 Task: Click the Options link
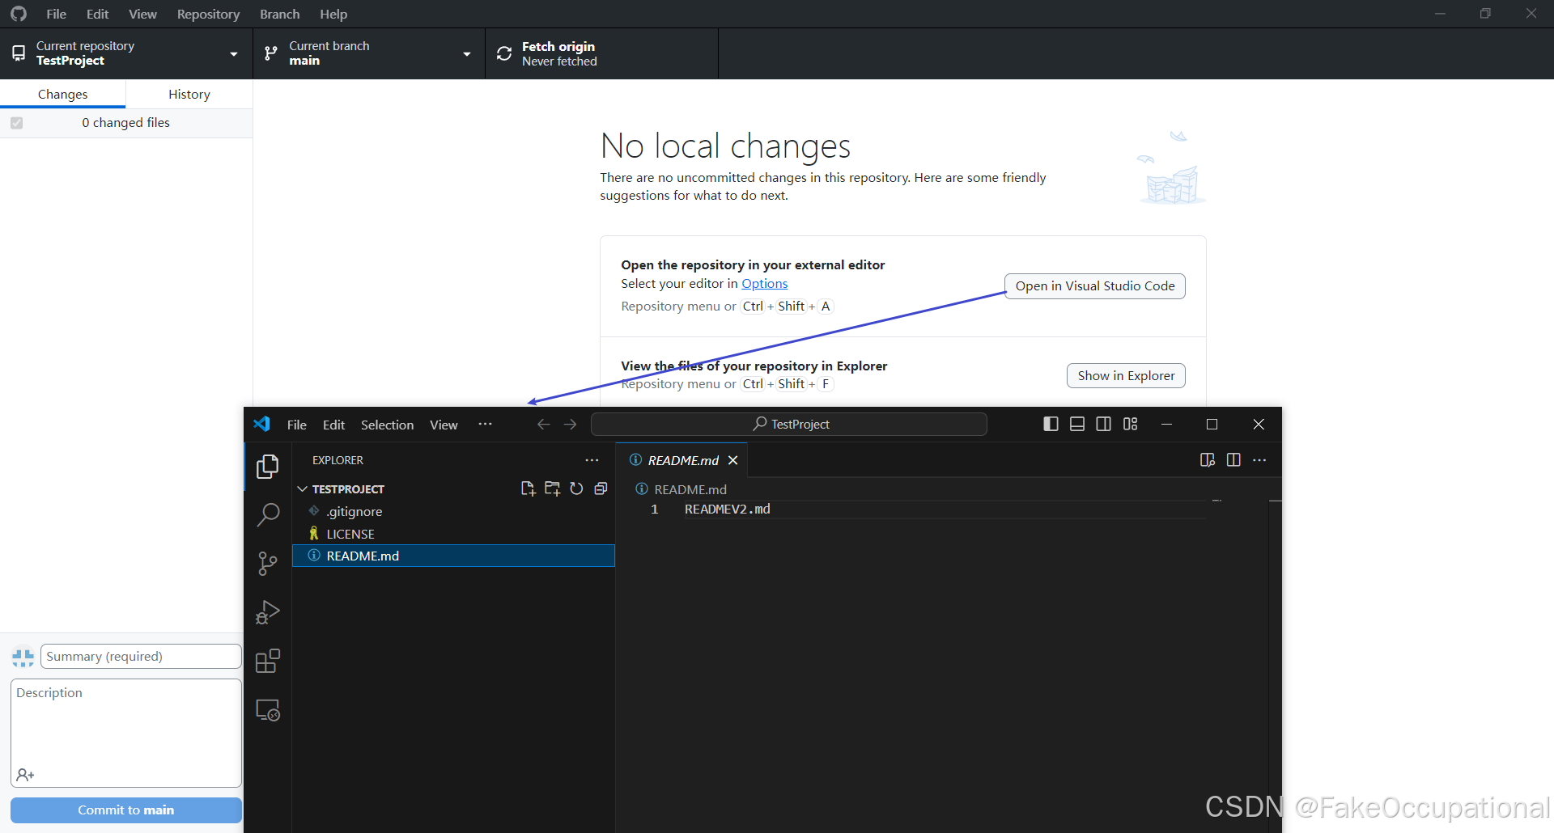point(764,284)
